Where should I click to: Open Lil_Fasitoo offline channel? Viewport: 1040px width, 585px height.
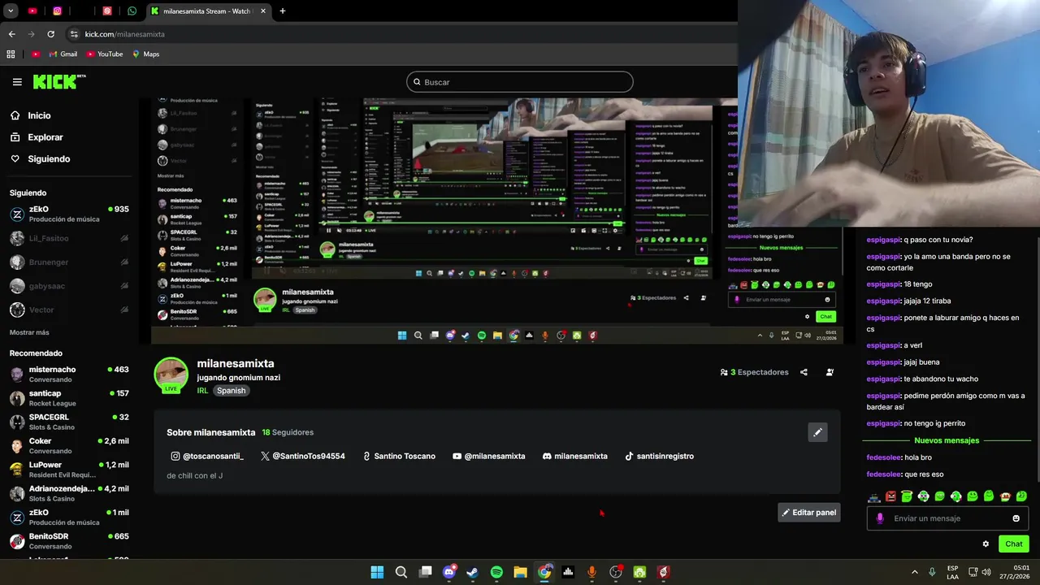click(69, 238)
